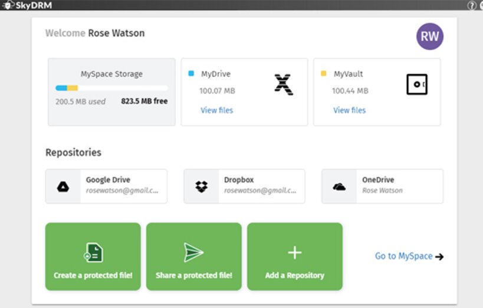The height and width of the screenshot is (308, 483).
Task: Click the MyDrive X icon
Action: [284, 84]
